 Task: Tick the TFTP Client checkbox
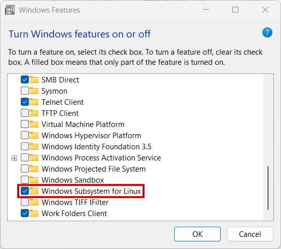click(25, 113)
